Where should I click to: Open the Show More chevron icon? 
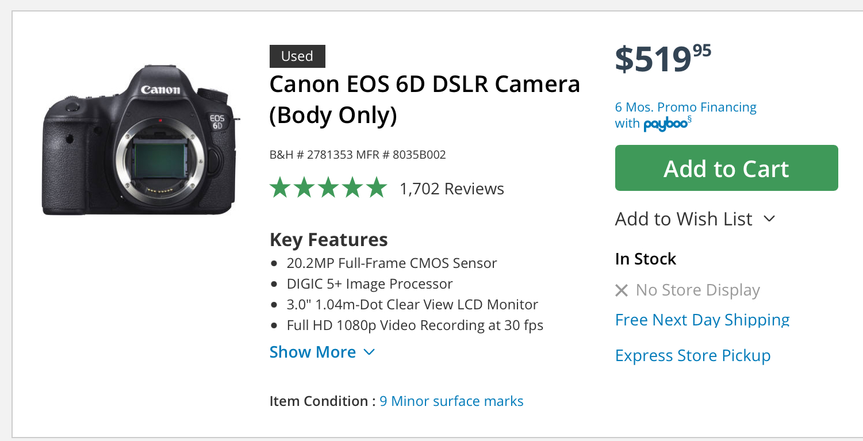click(x=370, y=352)
